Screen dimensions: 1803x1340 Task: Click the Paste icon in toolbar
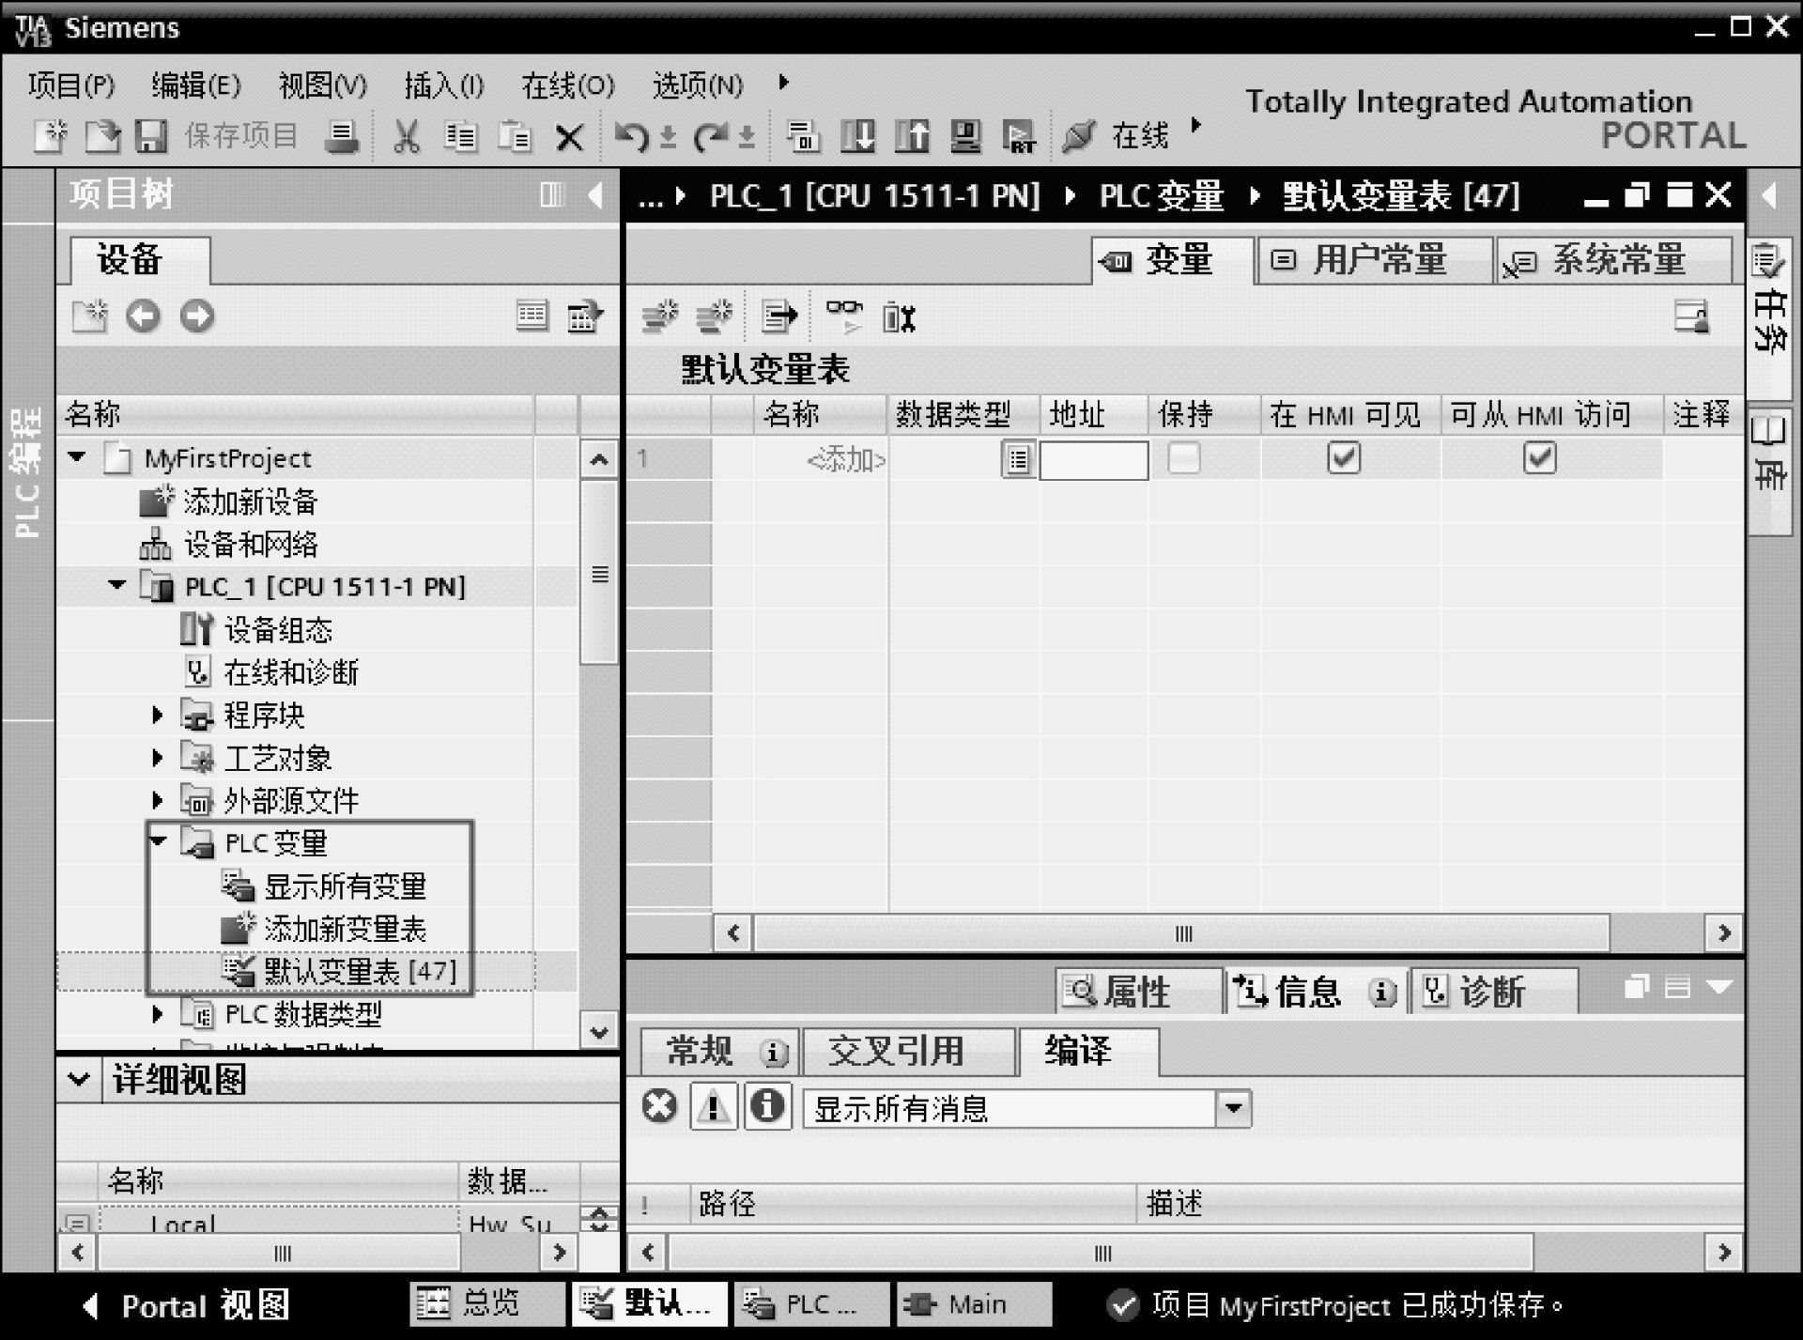515,137
